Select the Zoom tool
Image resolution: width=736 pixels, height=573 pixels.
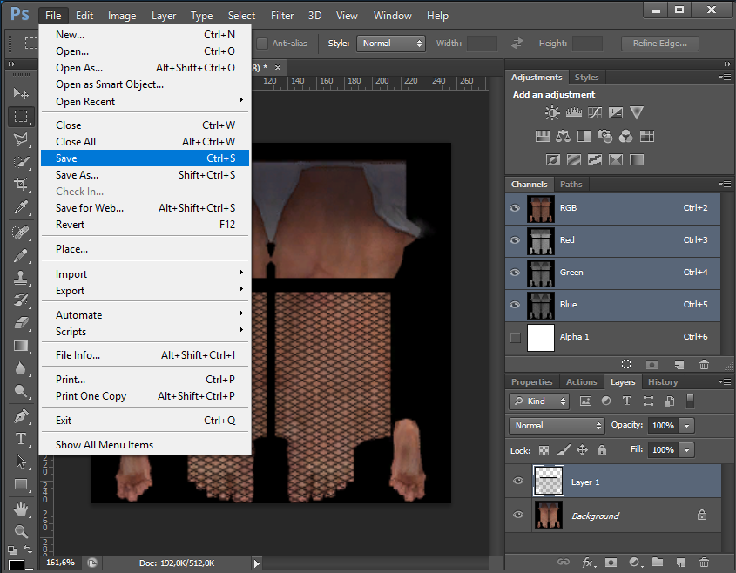pos(21,530)
